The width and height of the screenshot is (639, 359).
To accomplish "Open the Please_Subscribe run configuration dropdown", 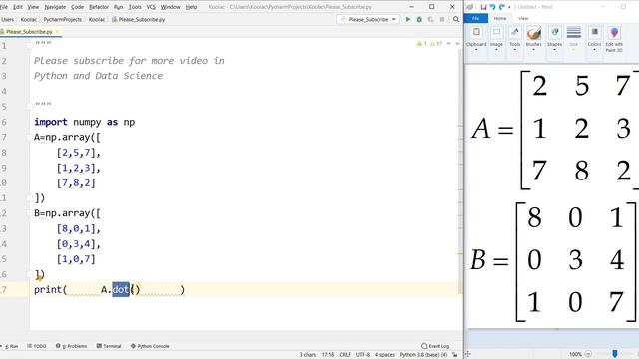I will tap(368, 19).
